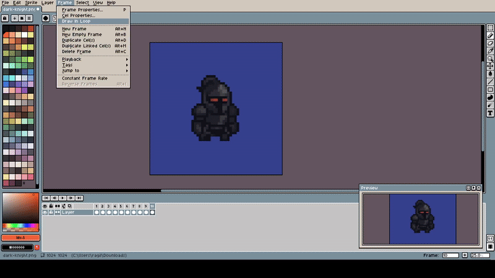Select the Blur tool
This screenshot has width=495, height=278.
tap(490, 105)
